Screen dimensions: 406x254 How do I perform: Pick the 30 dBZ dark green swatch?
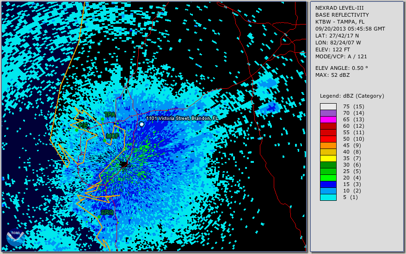coord(328,165)
